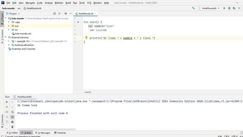The height and width of the screenshot is (137, 243).
Task: Open the run configuration dropdown HolaMundoKt
Action: click(x=209, y=8)
